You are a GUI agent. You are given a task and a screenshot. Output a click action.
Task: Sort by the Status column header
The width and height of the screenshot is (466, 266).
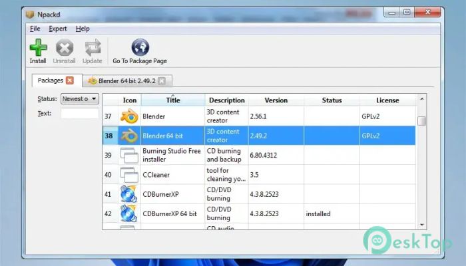(x=332, y=100)
